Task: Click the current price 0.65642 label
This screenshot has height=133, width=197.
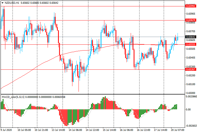Action: point(191,37)
